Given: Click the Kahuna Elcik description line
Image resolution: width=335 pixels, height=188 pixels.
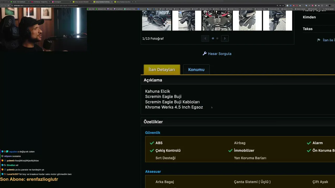Looking at the screenshot, I should click(158, 91).
